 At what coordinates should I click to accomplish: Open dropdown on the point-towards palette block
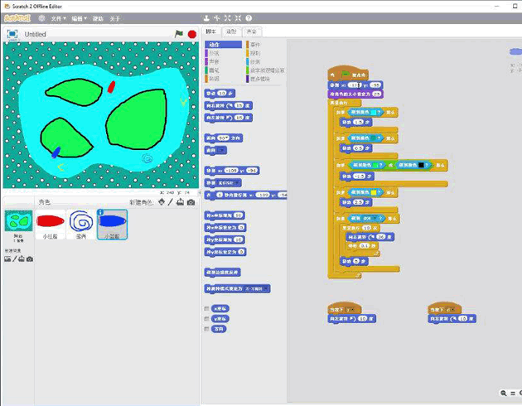coord(221,151)
